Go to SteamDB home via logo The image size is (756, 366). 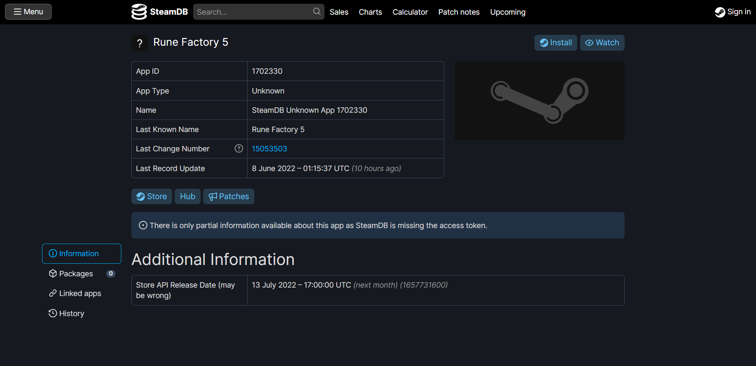160,12
